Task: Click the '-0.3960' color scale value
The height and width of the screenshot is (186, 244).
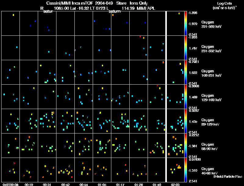Action: coord(193,86)
